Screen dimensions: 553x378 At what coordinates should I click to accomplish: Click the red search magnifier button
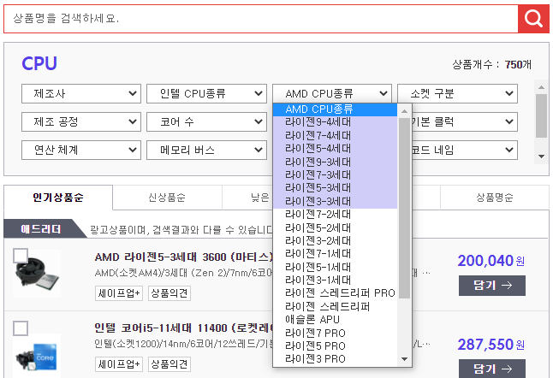(x=533, y=19)
